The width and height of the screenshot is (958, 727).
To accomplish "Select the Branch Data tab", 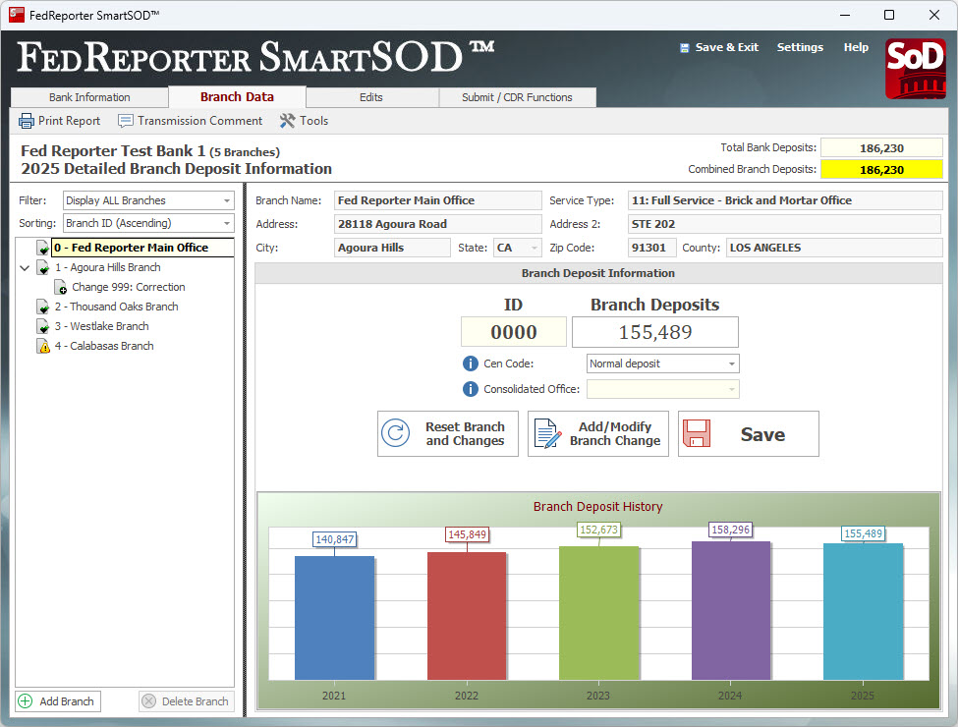I will click(x=237, y=96).
